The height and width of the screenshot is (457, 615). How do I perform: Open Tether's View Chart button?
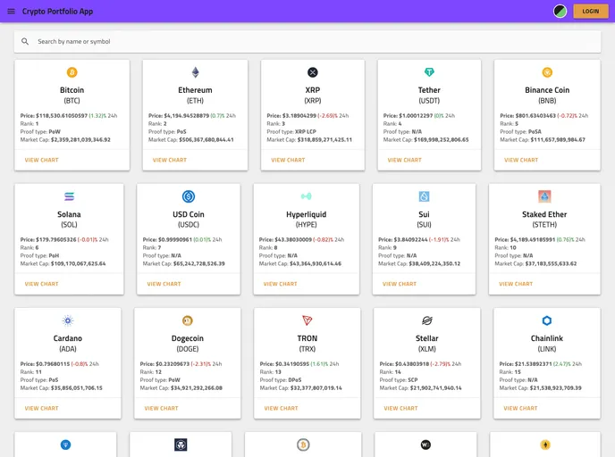coord(404,160)
